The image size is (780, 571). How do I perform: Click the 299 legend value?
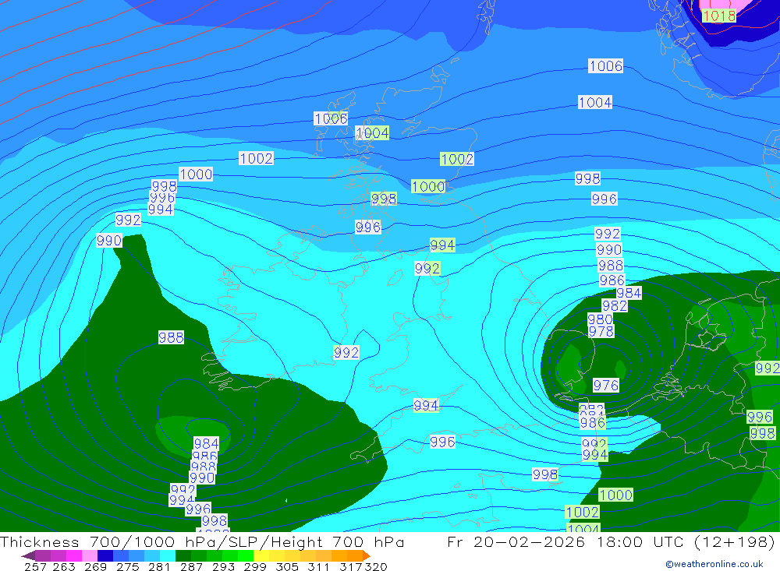click(x=255, y=566)
